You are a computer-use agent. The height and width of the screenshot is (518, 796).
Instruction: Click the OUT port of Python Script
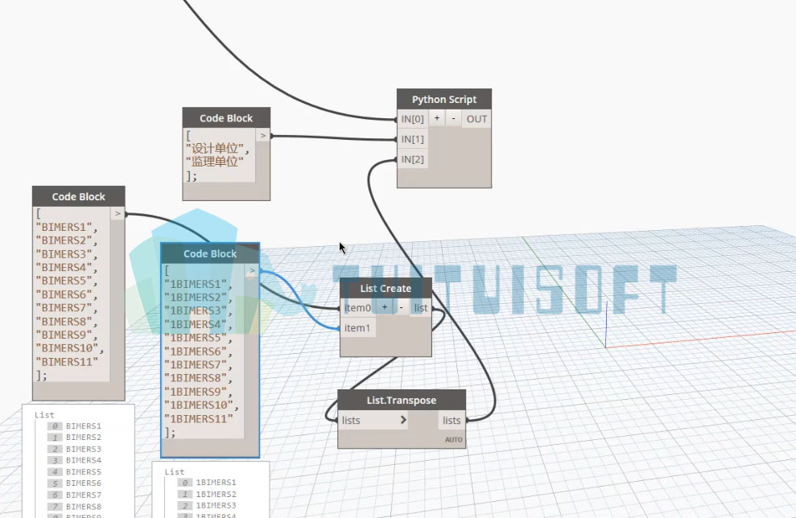point(476,119)
